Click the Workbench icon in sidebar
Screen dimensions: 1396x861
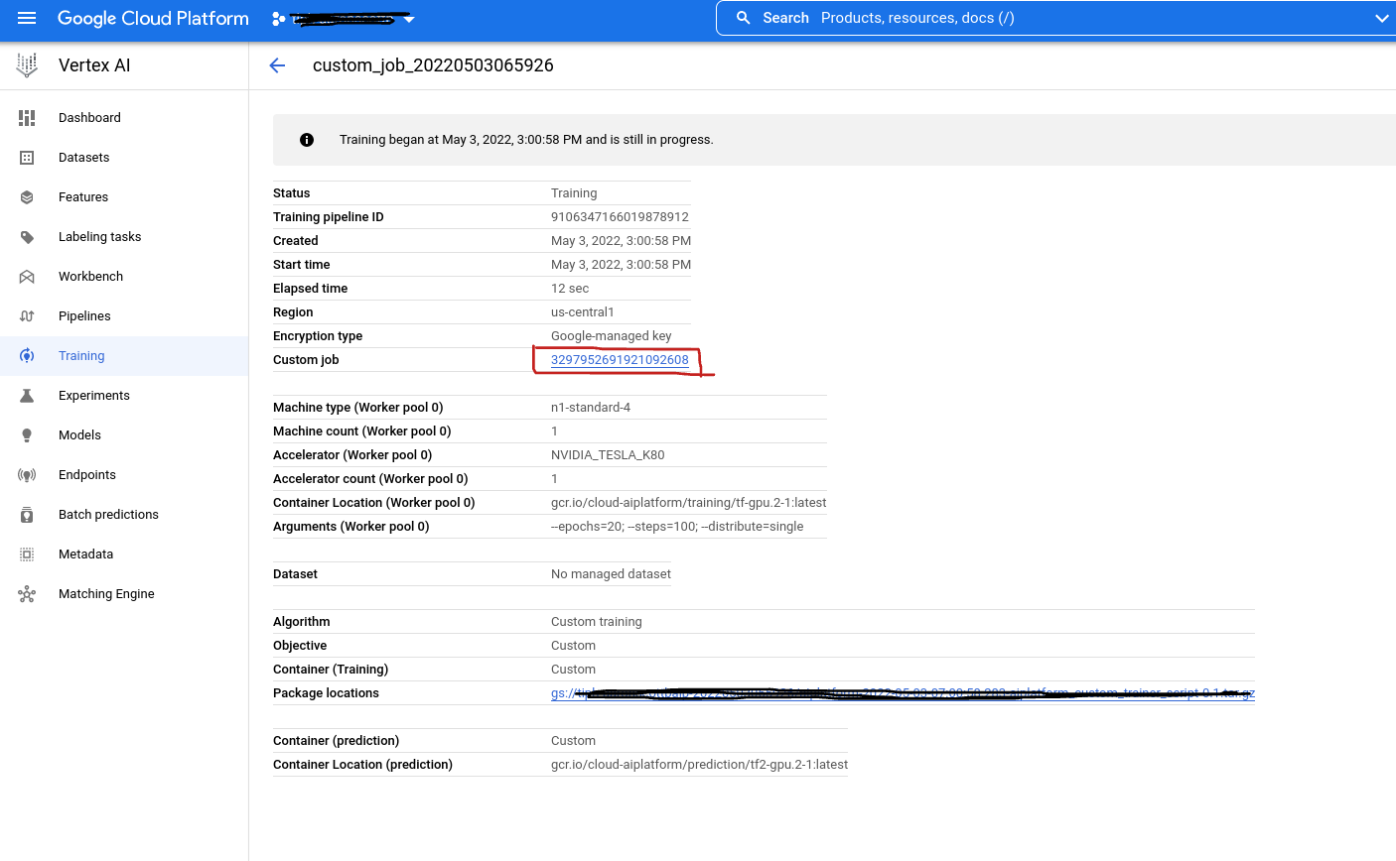pos(27,277)
